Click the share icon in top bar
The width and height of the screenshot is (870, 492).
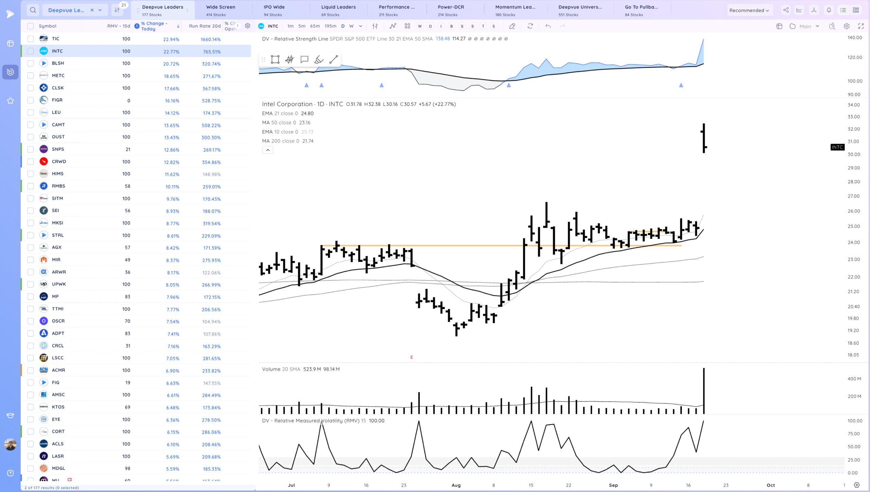tap(786, 10)
